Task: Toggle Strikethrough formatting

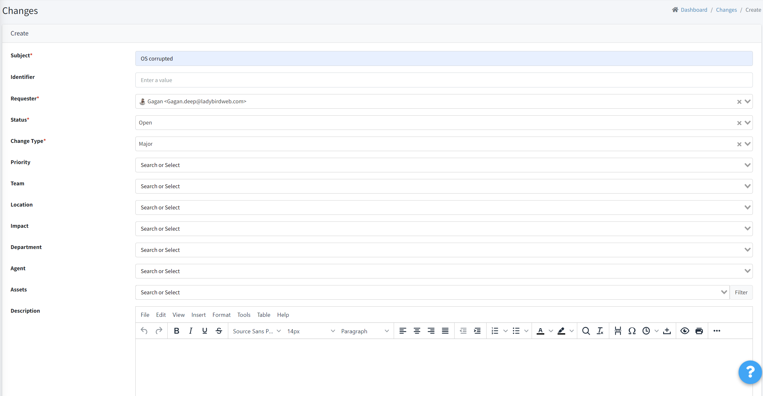Action: [x=219, y=331]
